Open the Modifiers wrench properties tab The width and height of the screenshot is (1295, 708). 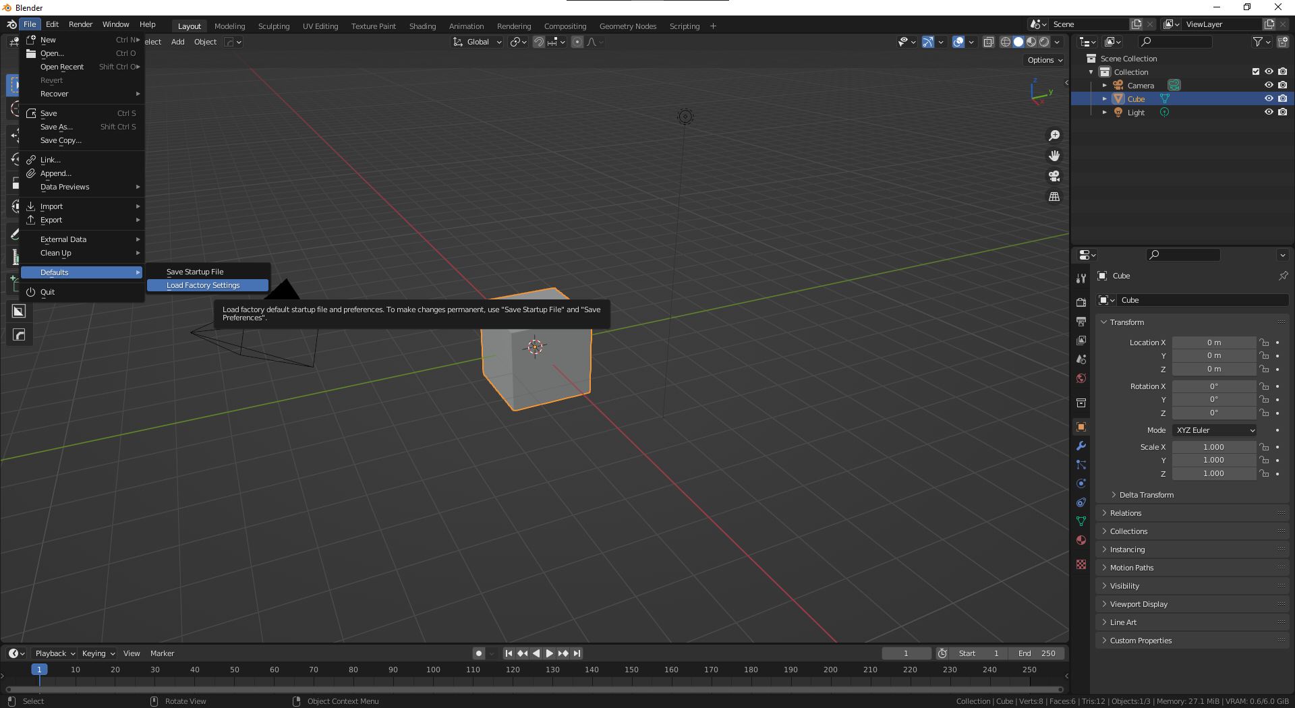pos(1081,446)
